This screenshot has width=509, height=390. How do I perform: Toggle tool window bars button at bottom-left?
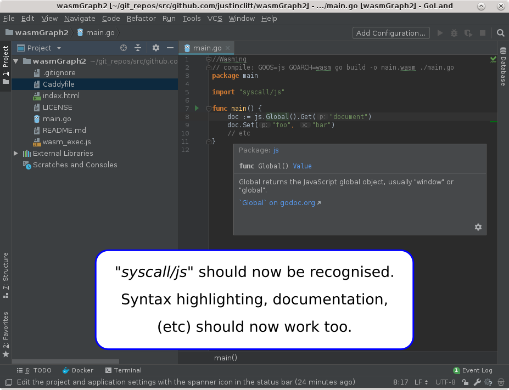point(9,382)
